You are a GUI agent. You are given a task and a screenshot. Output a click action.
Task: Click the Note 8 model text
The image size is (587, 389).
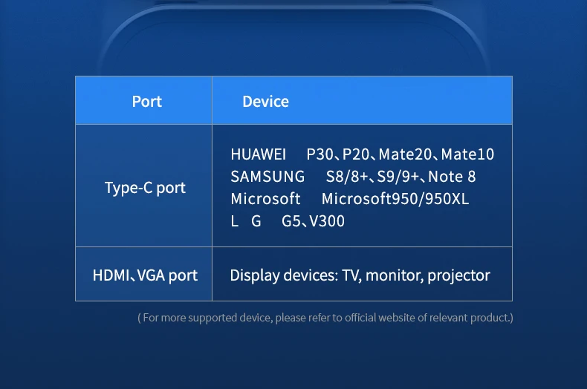[x=452, y=177]
